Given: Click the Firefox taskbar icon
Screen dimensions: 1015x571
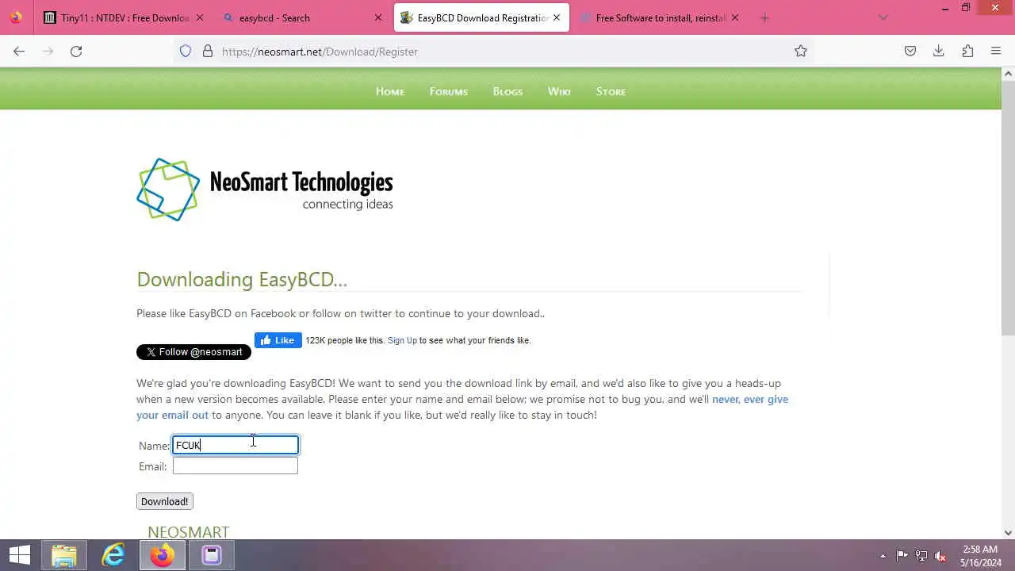Looking at the screenshot, I should (163, 555).
